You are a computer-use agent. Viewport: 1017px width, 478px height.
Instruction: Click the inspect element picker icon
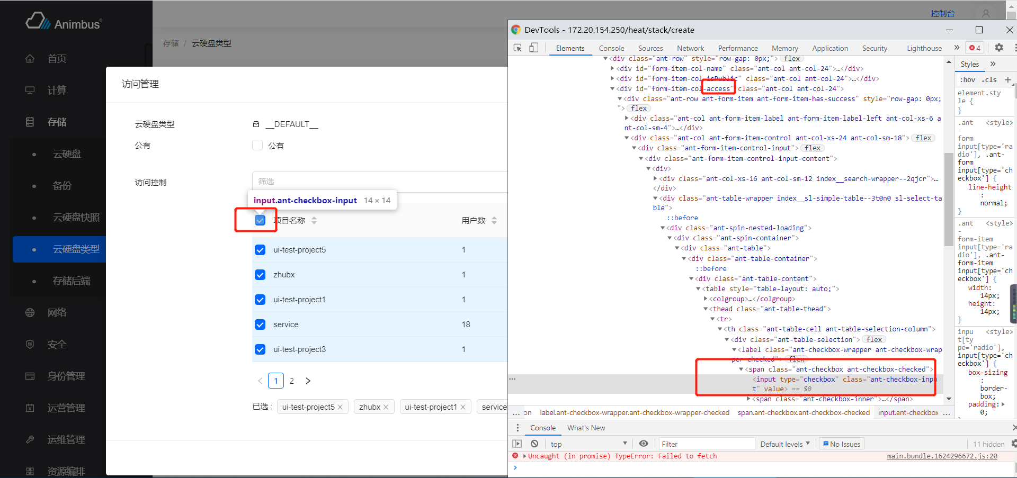coord(518,48)
